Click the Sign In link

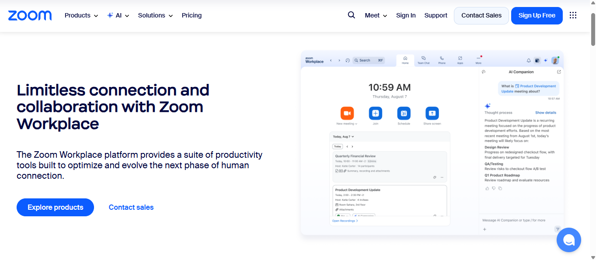coord(406,15)
